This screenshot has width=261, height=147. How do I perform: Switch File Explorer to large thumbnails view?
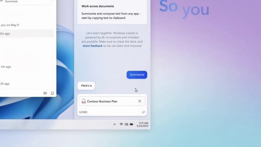click(x=52, y=93)
